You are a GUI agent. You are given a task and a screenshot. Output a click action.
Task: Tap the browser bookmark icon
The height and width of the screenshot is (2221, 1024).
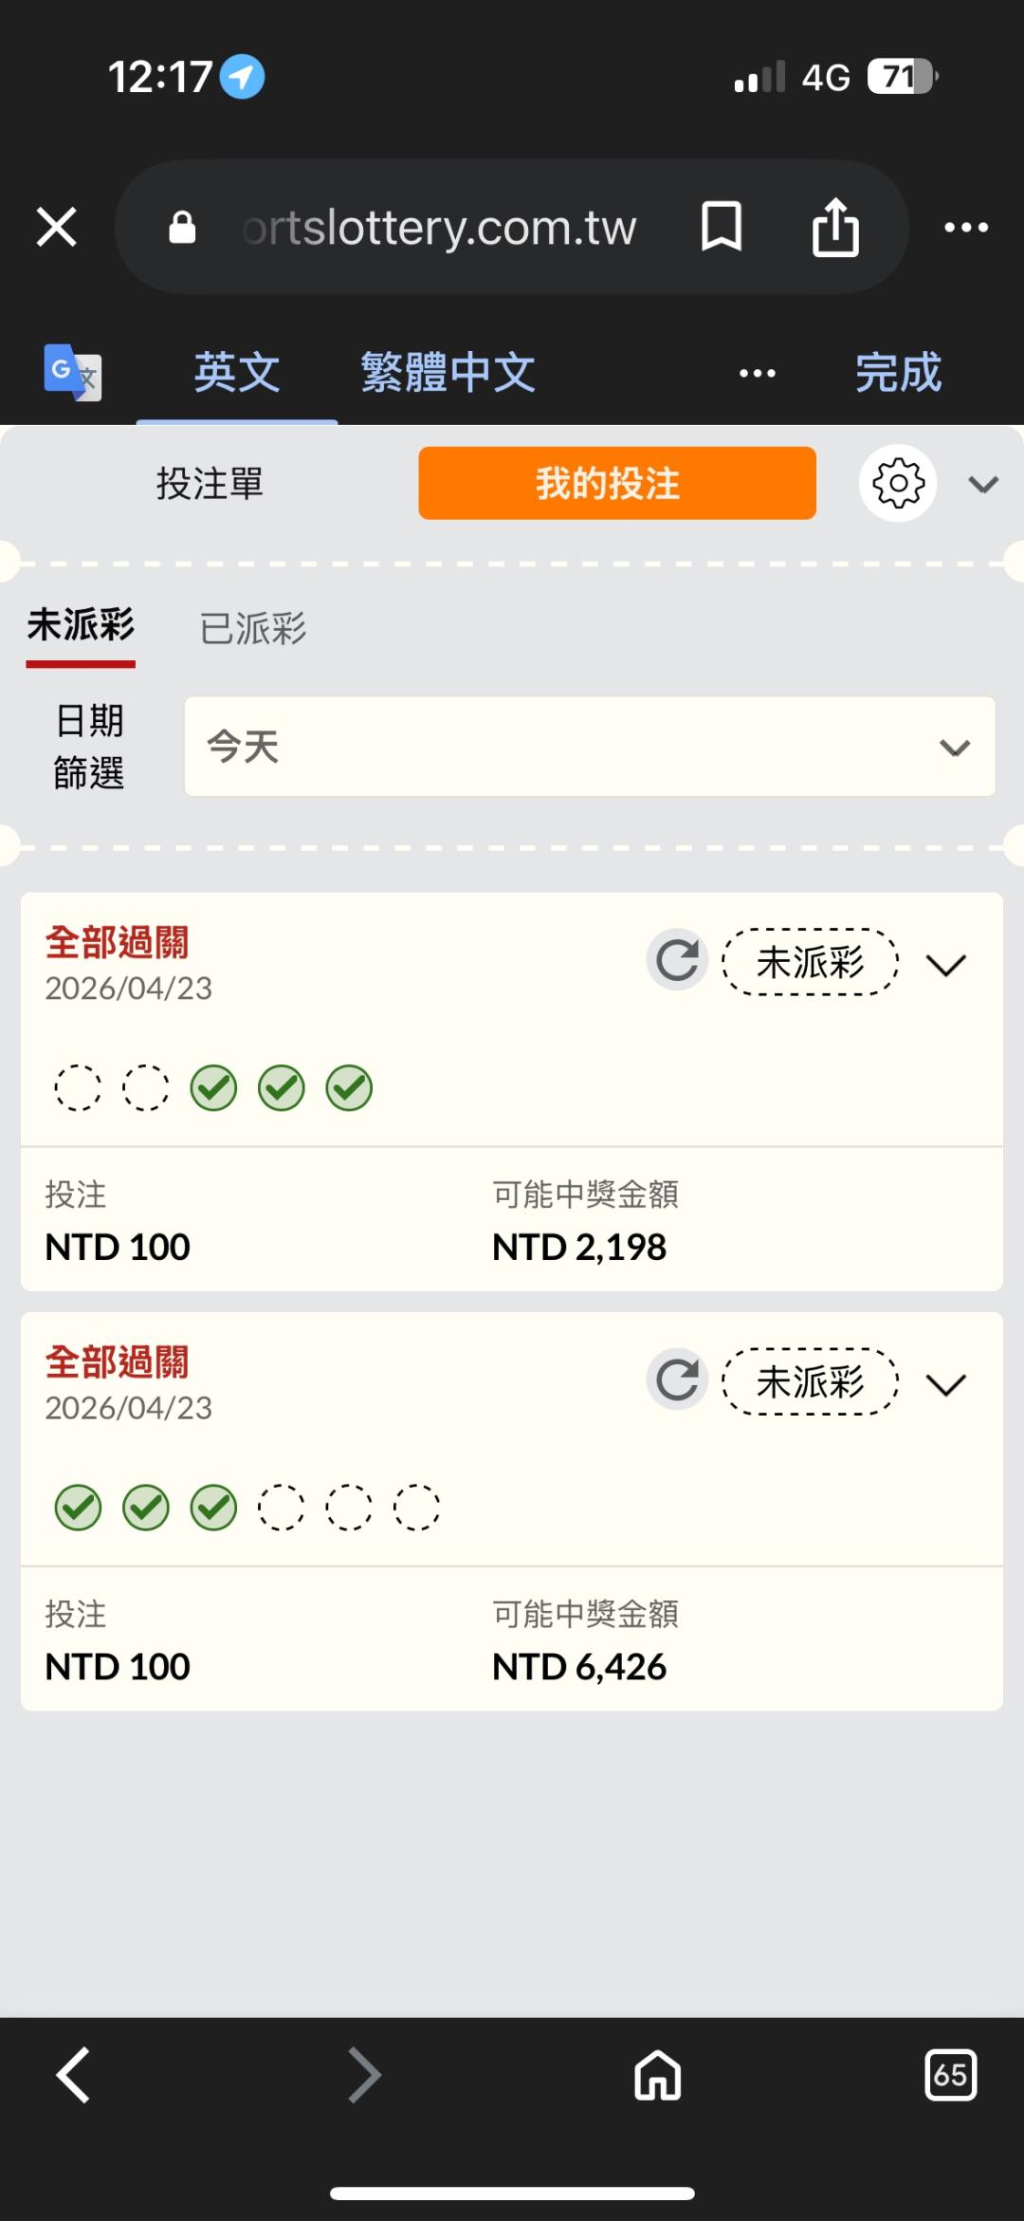[721, 227]
